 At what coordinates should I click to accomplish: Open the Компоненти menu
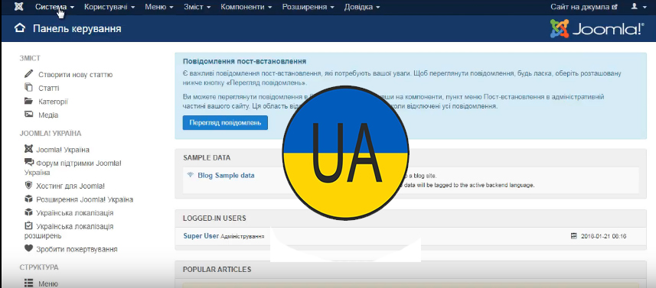point(246,7)
